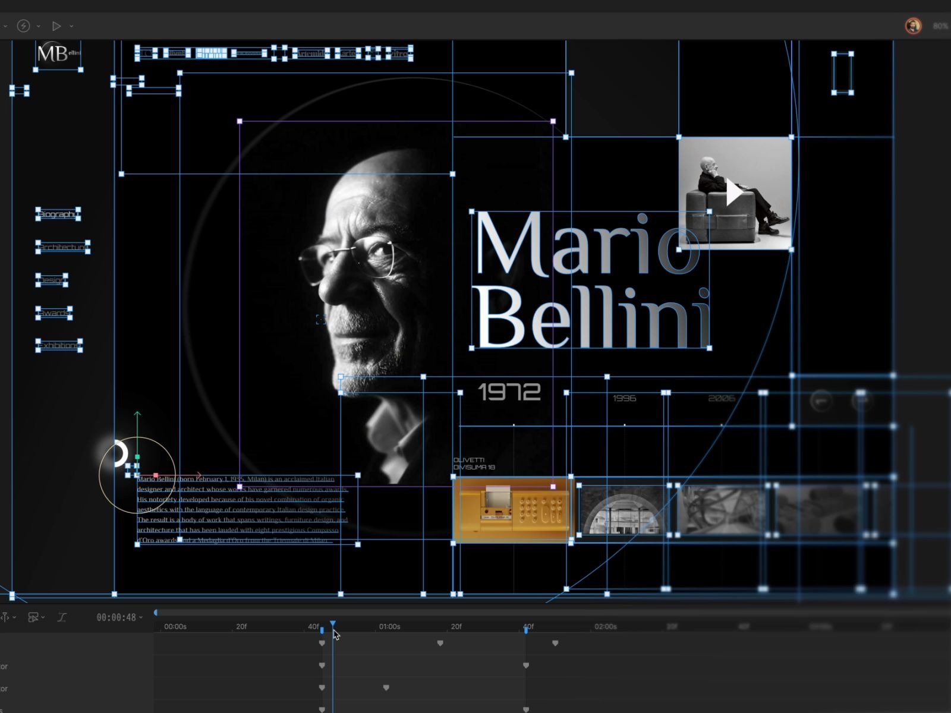The image size is (951, 713).
Task: Open the 00:00:48 timecode dropdown
Action: tap(140, 617)
